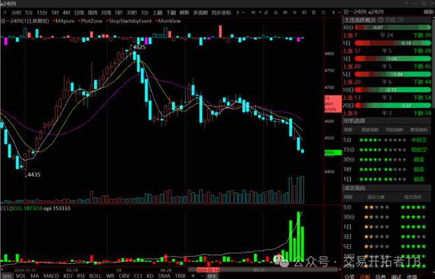Switch sub-chart to WR indicator
This screenshot has height=279, width=435.
click(110, 276)
